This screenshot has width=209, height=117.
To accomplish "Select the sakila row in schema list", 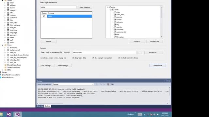I will 70,16.
